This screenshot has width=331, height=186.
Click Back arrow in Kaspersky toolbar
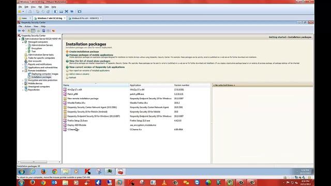[20, 31]
